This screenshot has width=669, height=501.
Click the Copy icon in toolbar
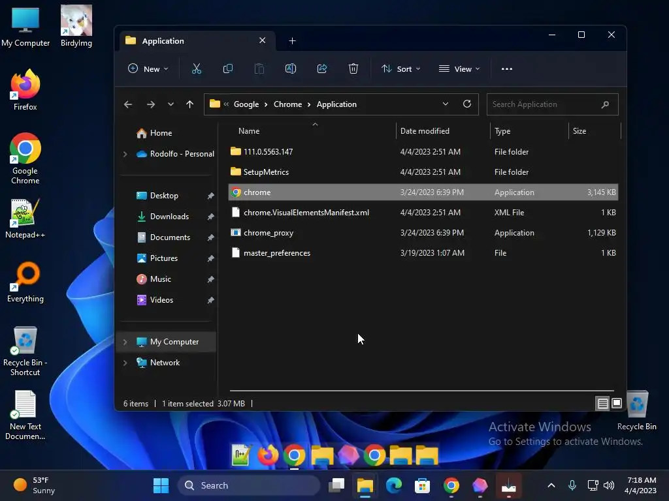[228, 68]
